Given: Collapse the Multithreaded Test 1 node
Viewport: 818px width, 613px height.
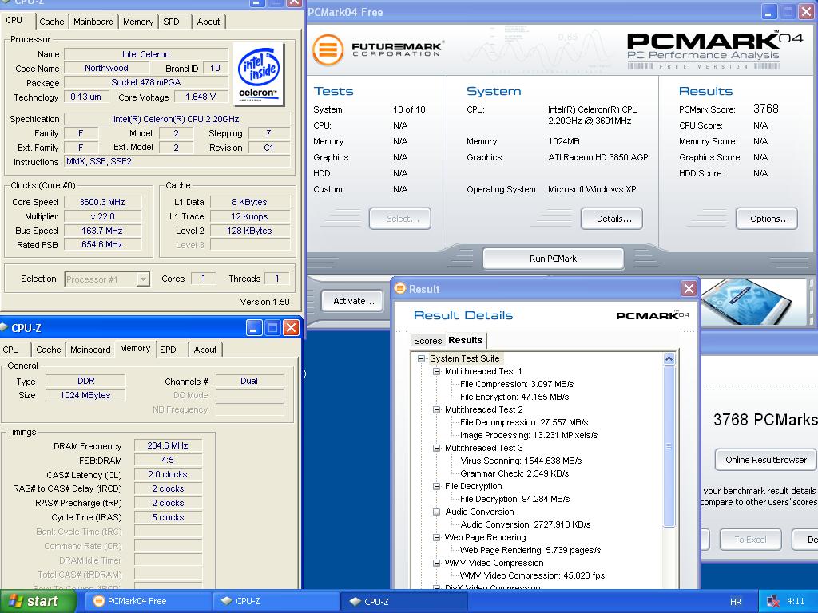Looking at the screenshot, I should click(x=436, y=372).
